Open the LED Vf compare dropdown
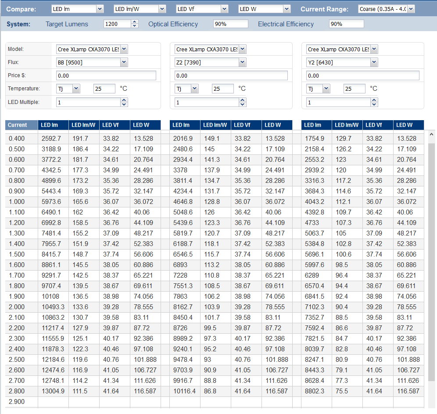The width and height of the screenshot is (437, 414). pyautogui.click(x=225, y=9)
